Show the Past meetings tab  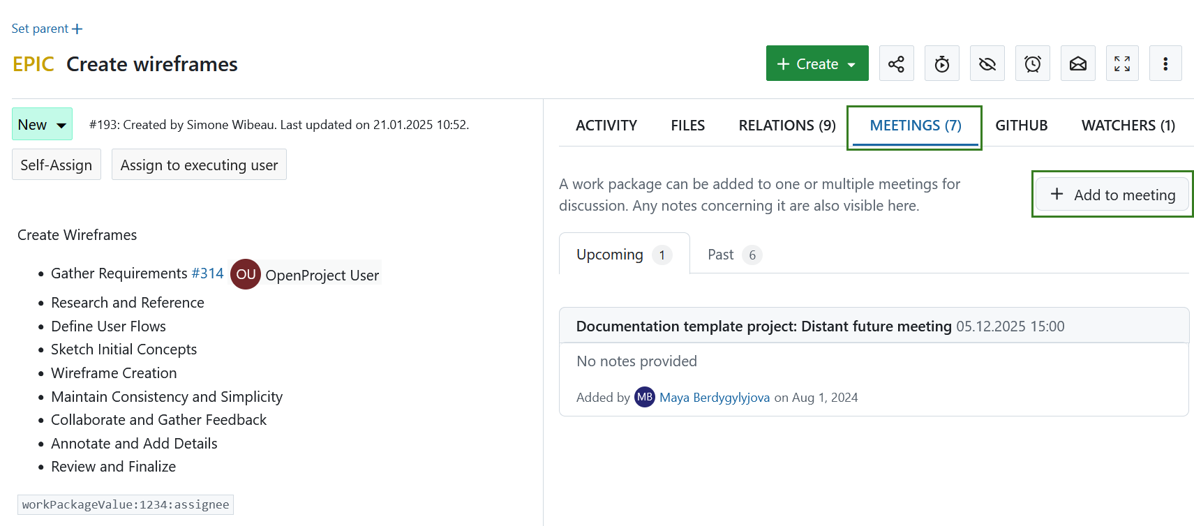point(733,255)
